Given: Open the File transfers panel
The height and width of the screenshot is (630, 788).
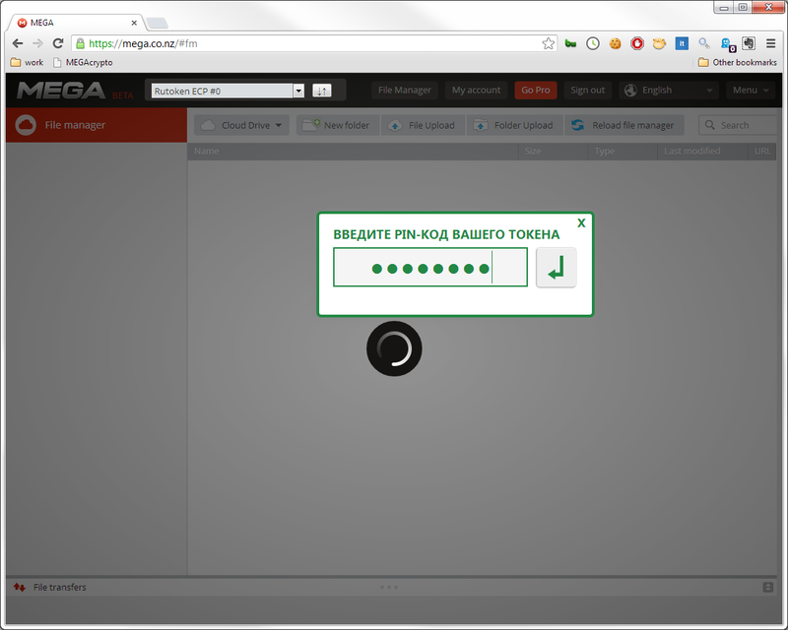Looking at the screenshot, I should (x=50, y=588).
